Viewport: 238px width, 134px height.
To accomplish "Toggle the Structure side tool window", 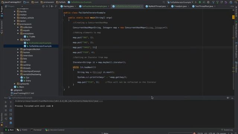I will (1, 28).
